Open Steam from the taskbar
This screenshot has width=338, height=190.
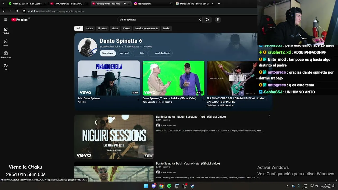(192, 186)
